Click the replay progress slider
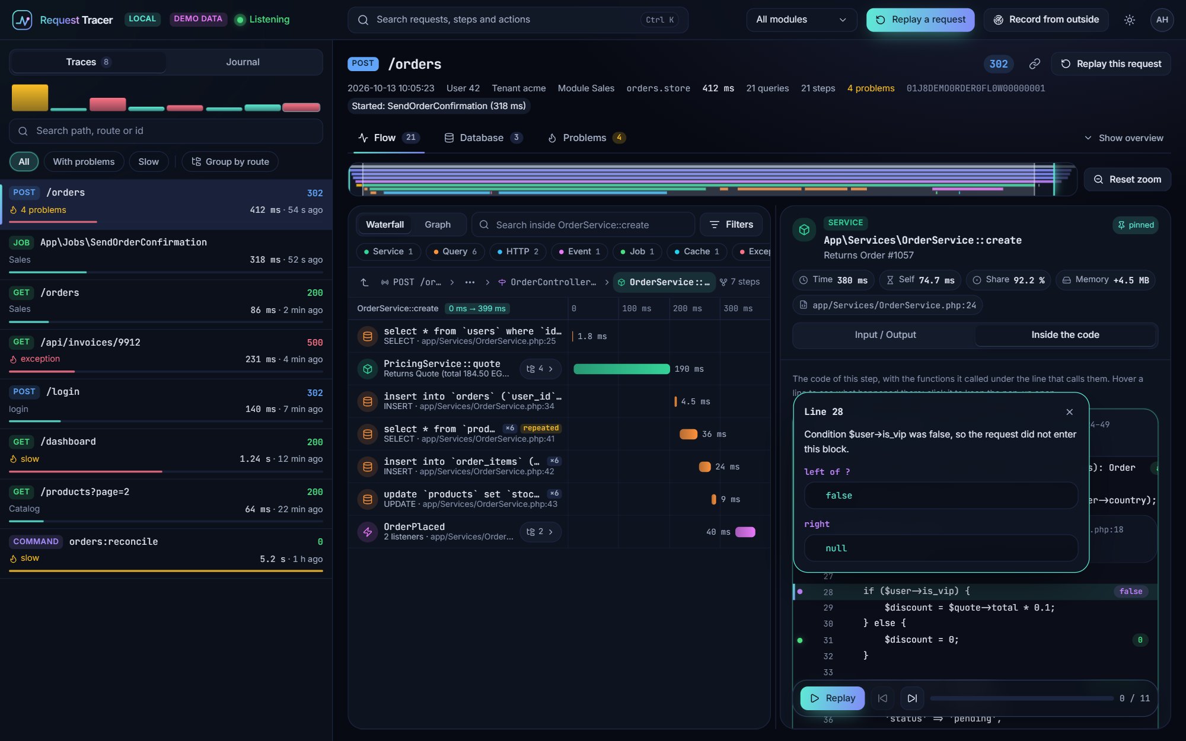This screenshot has height=741, width=1186. [x=1022, y=698]
